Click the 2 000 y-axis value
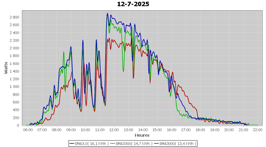The width and height of the screenshot is (266, 147). tap(14, 48)
